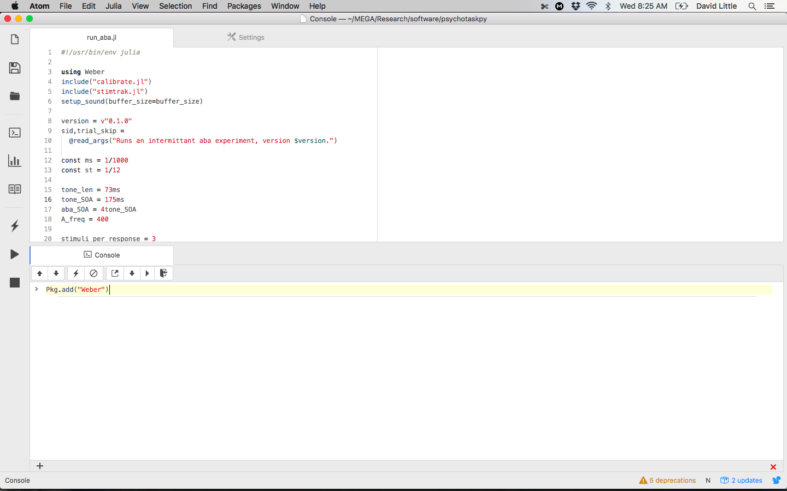Open the plots bar chart icon
The image size is (787, 491).
[15, 160]
